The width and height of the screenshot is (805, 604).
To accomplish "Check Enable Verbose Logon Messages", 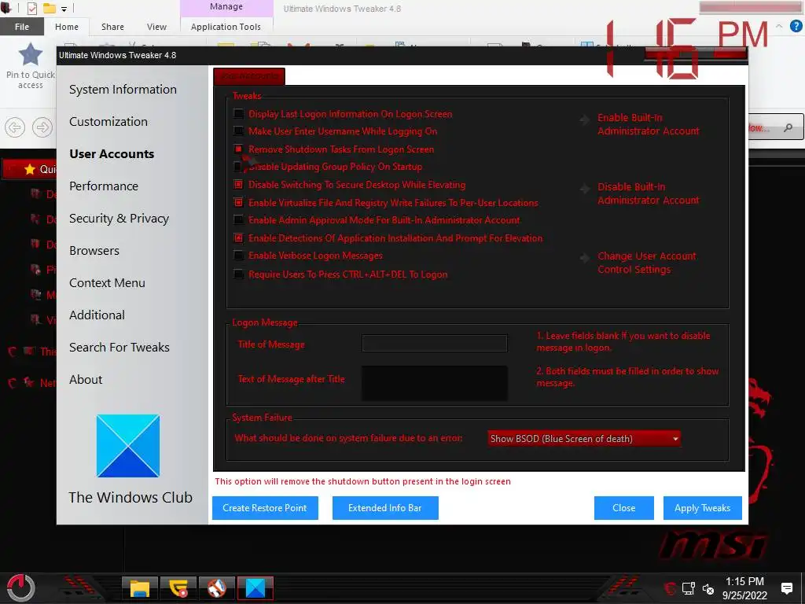I will point(238,256).
